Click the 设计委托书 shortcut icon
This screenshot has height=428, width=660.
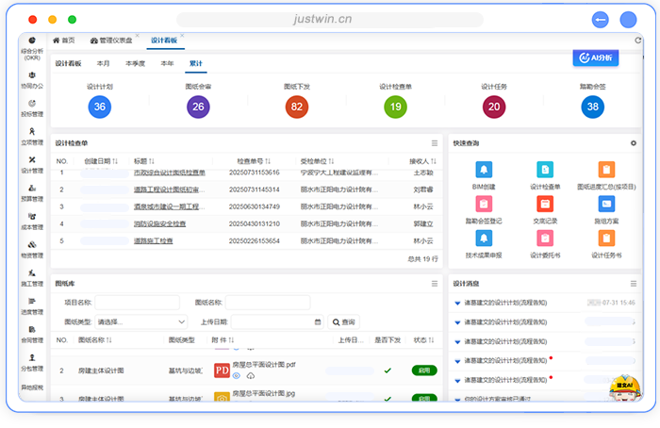pos(544,239)
